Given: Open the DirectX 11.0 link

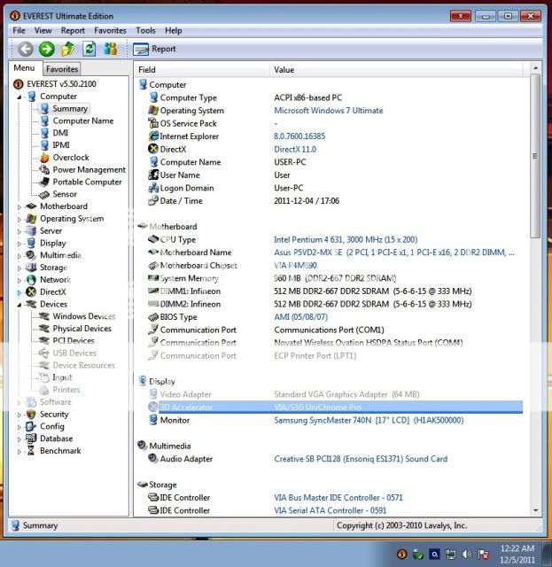Looking at the screenshot, I should (x=295, y=150).
